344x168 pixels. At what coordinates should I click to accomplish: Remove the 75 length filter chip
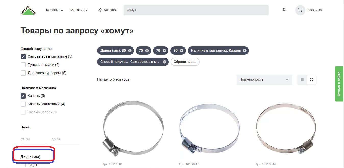coord(147,51)
